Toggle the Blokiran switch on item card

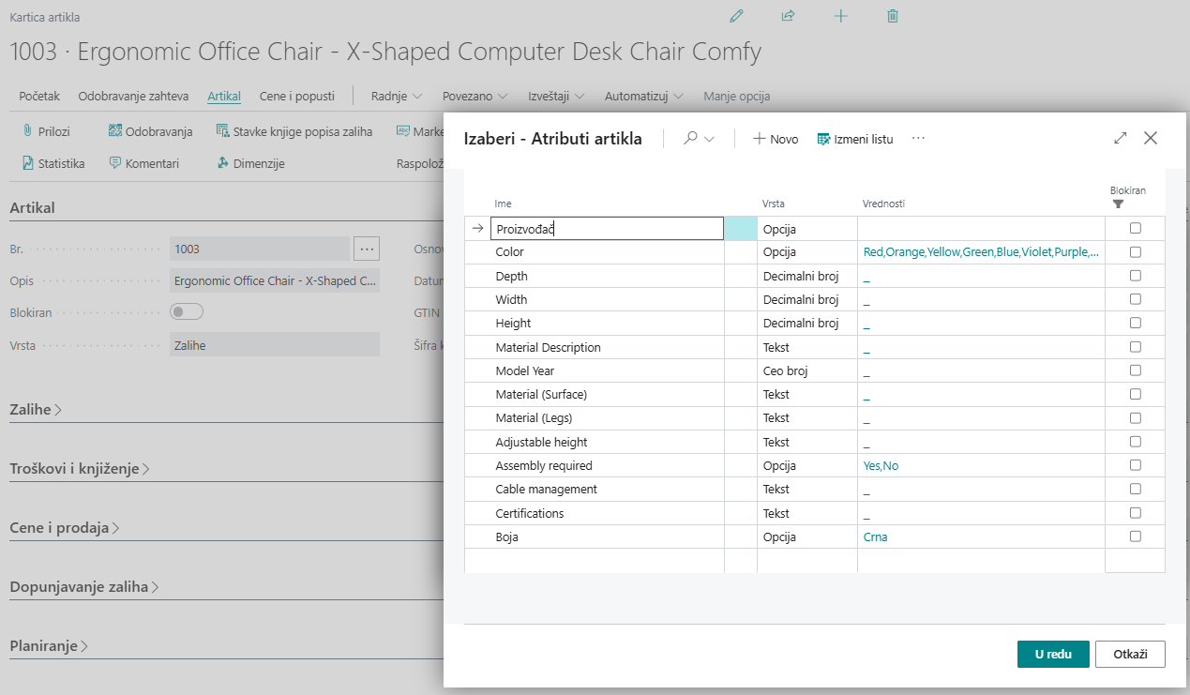(x=186, y=312)
